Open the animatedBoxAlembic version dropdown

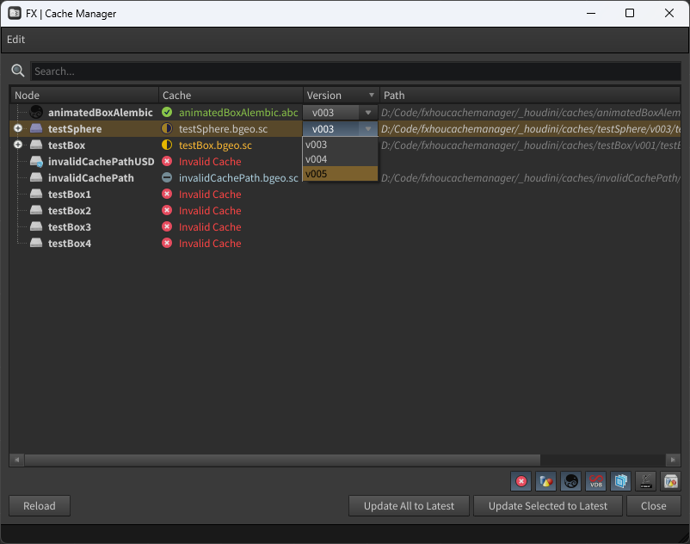pyautogui.click(x=368, y=113)
